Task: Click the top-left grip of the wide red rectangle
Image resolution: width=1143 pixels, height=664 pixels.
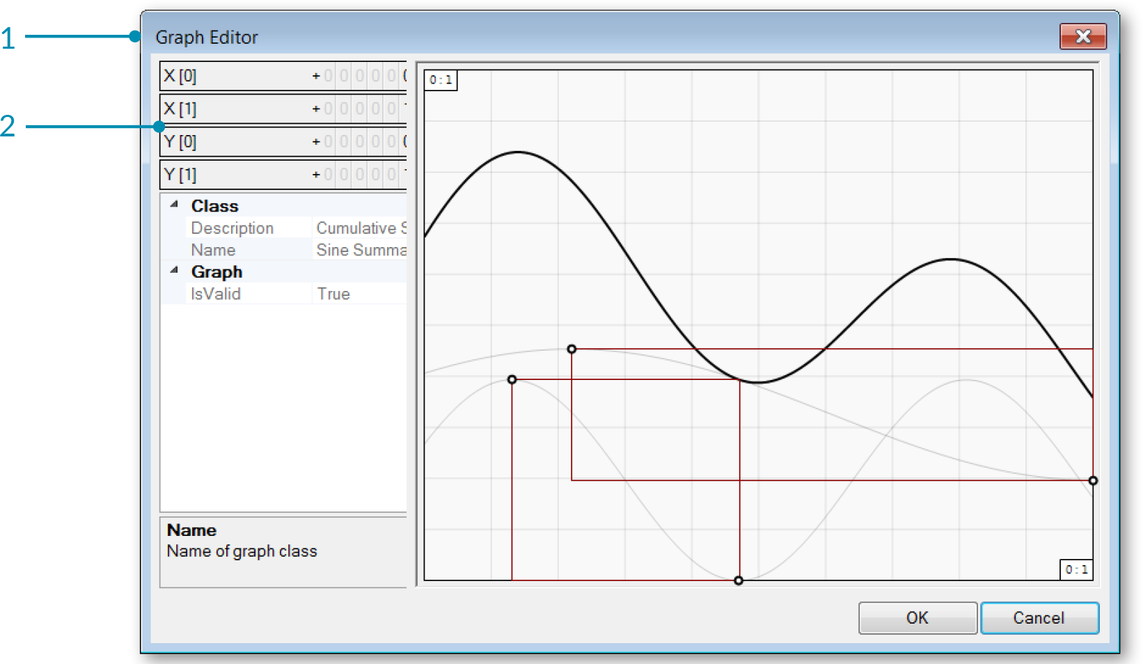Action: [x=571, y=349]
